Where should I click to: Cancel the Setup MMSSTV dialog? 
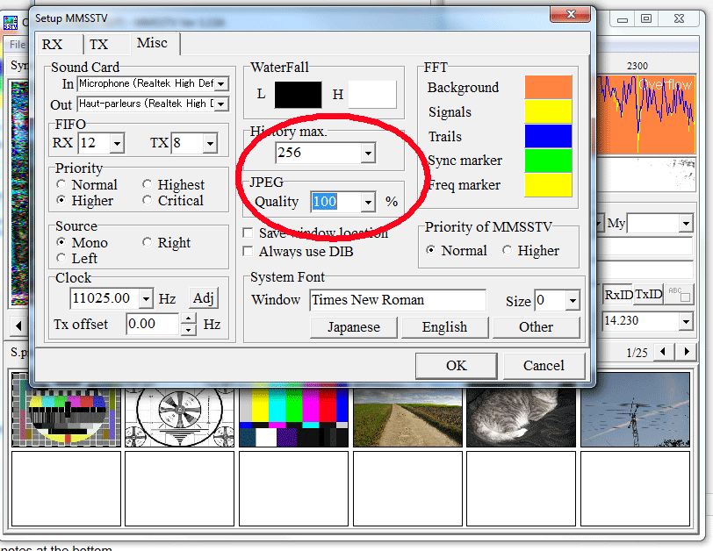point(544,366)
